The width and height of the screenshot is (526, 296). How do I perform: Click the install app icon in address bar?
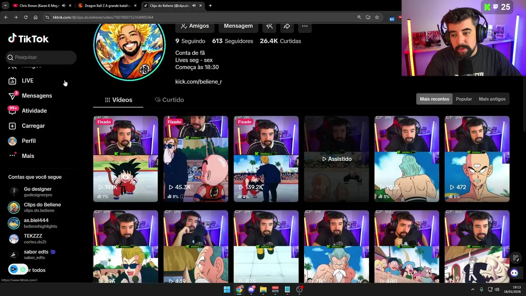coord(368,17)
